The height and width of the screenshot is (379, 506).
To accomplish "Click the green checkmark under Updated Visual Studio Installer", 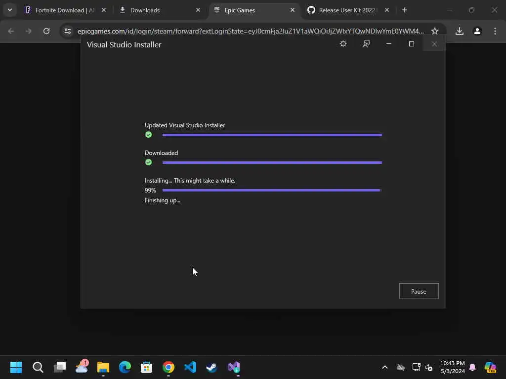I will 148,135.
